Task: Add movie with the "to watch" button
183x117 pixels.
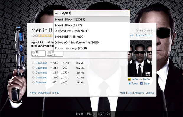Action: (x=38, y=53)
